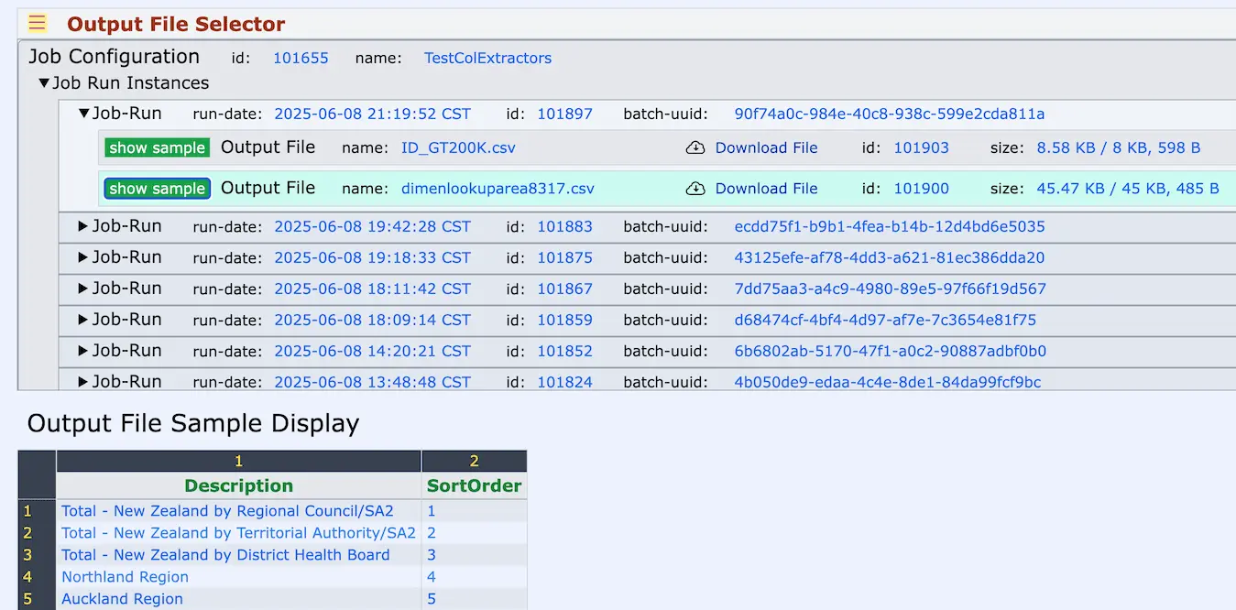Image resolution: width=1236 pixels, height=610 pixels.
Task: Click output file id 101903
Action: click(x=921, y=147)
